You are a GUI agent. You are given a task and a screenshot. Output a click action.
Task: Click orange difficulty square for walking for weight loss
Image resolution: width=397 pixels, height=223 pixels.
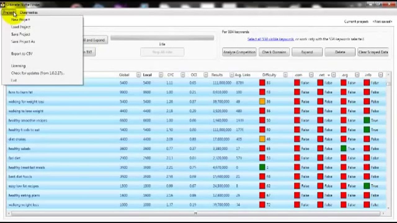pyautogui.click(x=262, y=102)
